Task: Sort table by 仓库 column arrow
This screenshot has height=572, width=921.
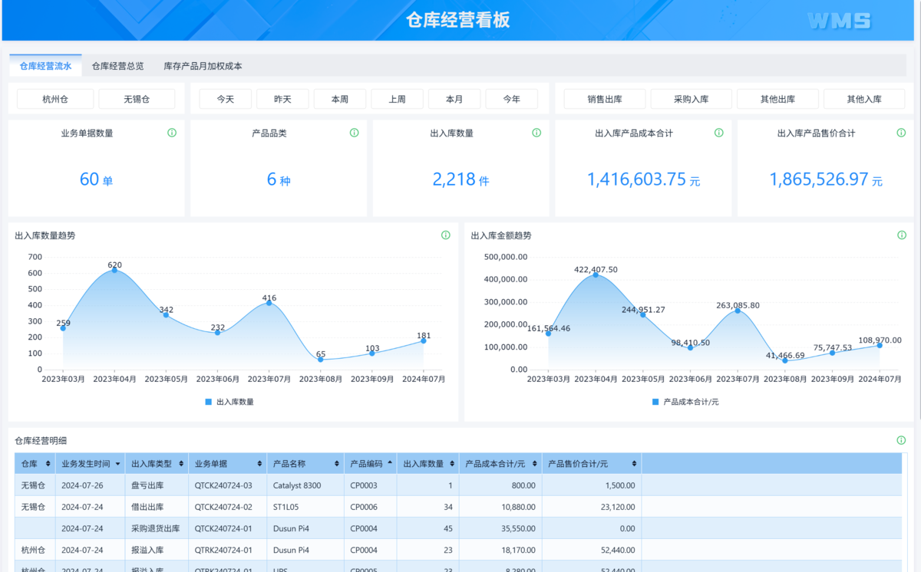Action: click(x=48, y=464)
